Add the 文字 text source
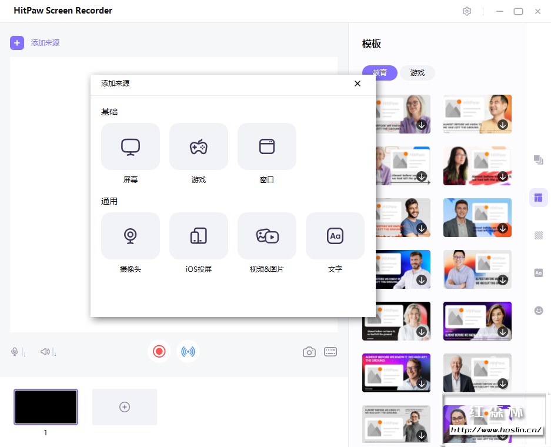This screenshot has height=447, width=551. (x=335, y=236)
